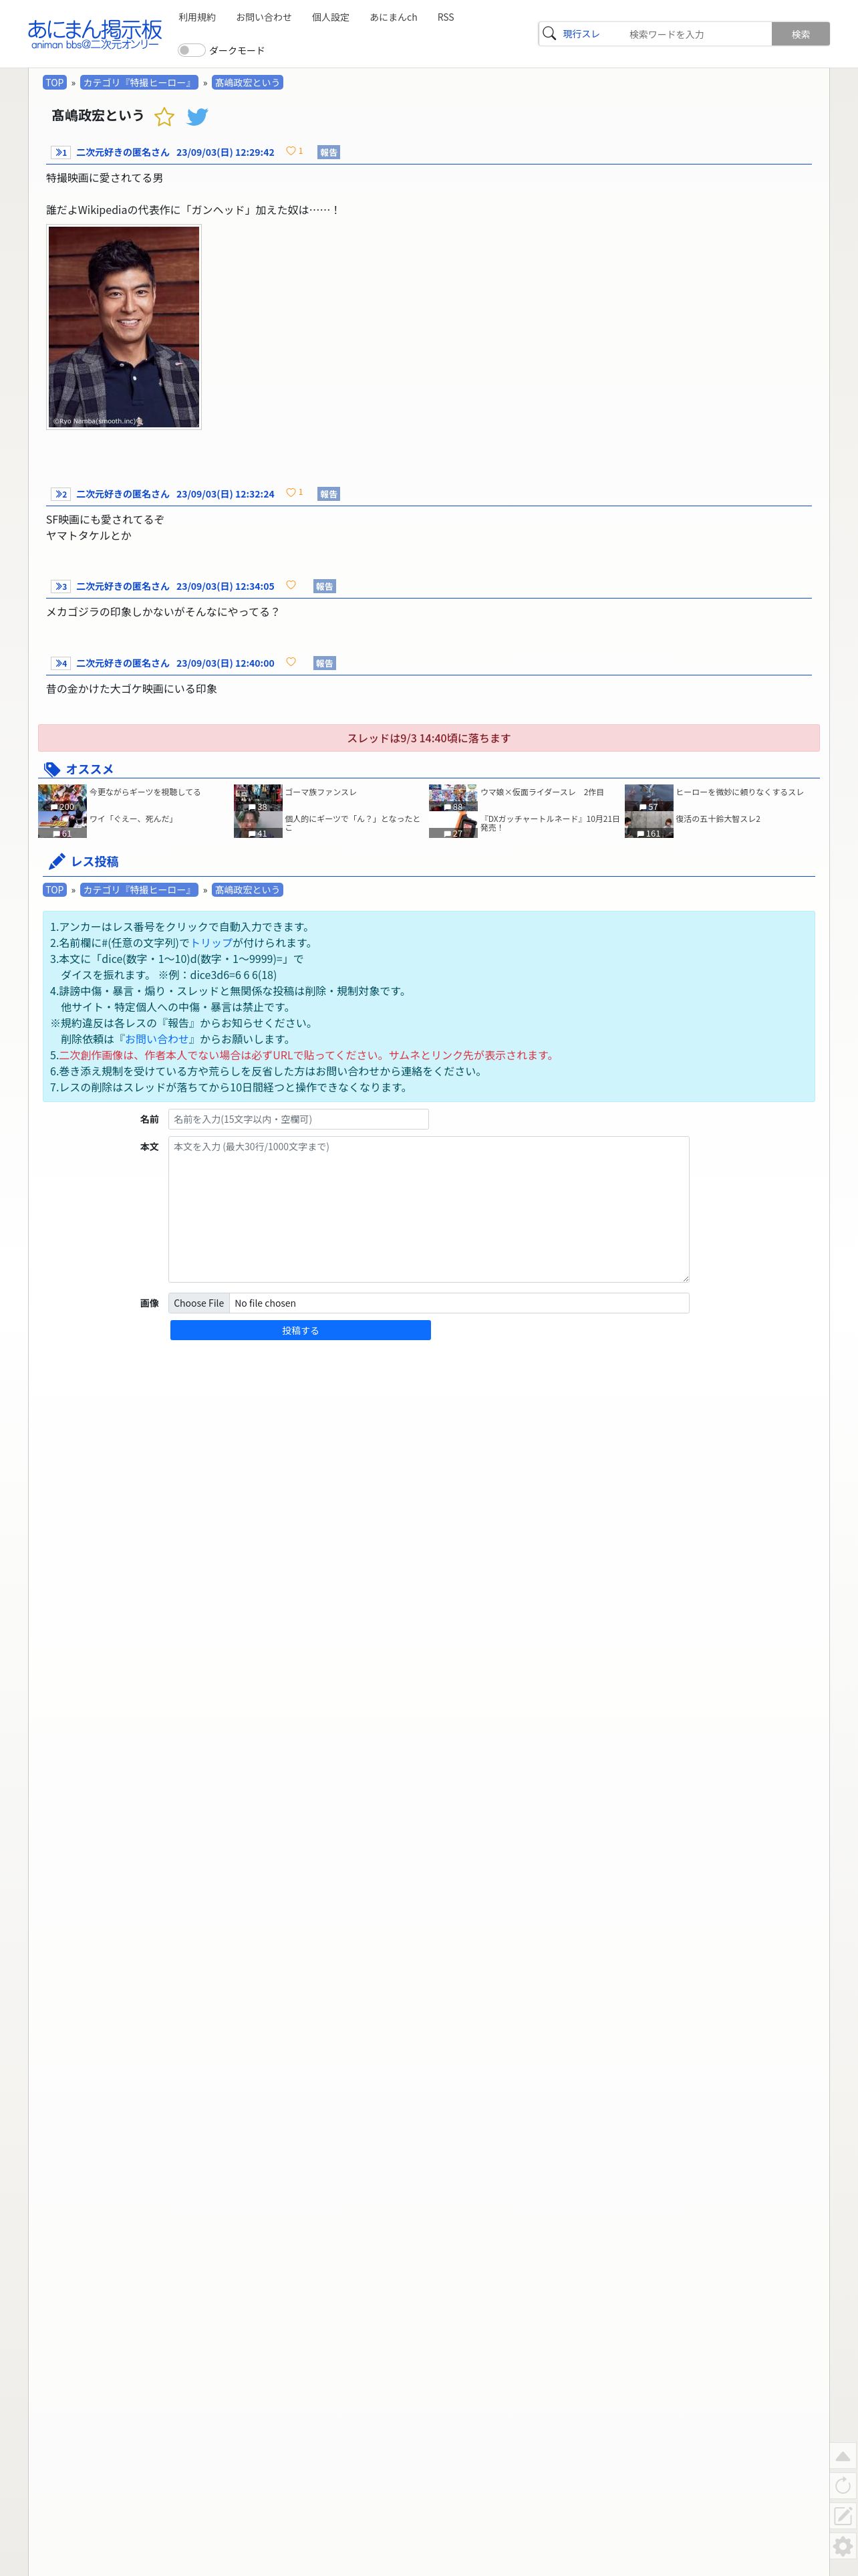Open lower breadcrumb カテゴリ『特撮ヒーロー』
Image resolution: width=858 pixels, height=2576 pixels.
[x=139, y=890]
